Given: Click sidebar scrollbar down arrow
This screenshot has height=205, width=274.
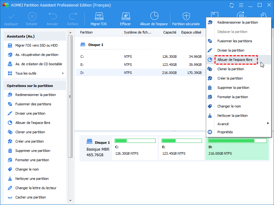Looking at the screenshot, I should (x=70, y=201).
